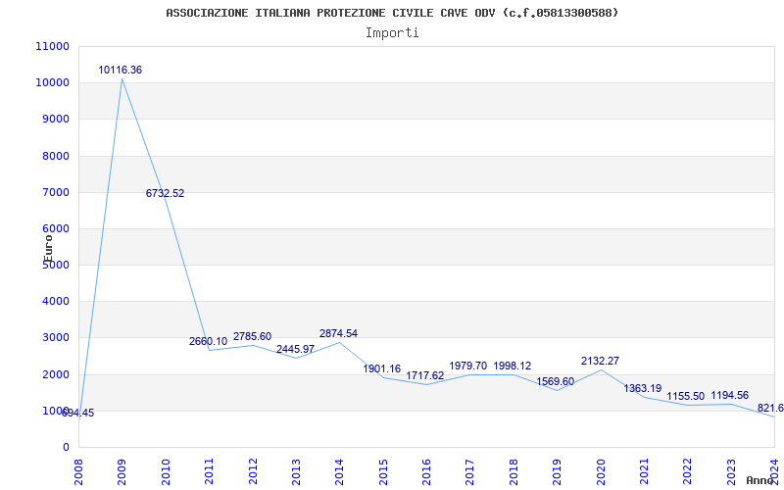Click the 2013 x-axis year label
The image size is (784, 490).
pos(296,471)
